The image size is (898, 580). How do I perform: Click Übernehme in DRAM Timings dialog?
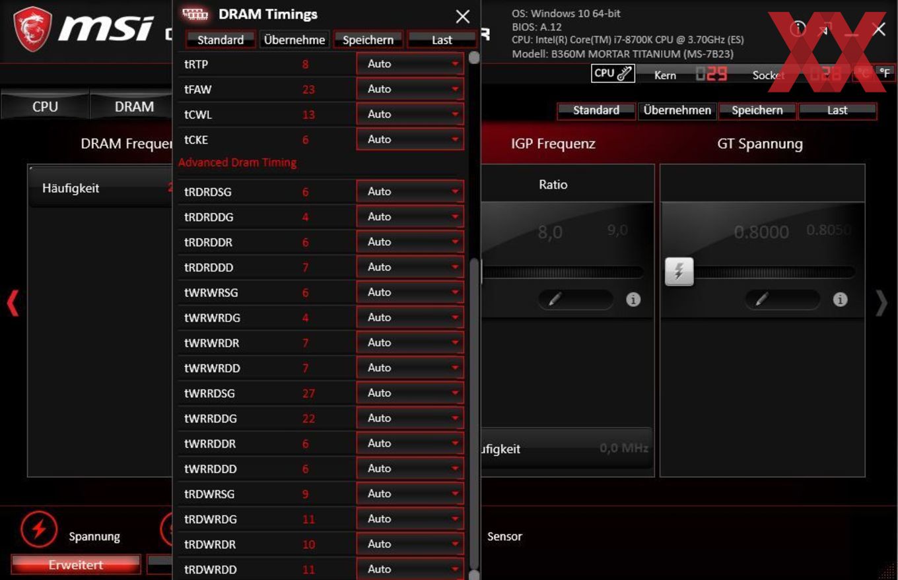click(294, 40)
